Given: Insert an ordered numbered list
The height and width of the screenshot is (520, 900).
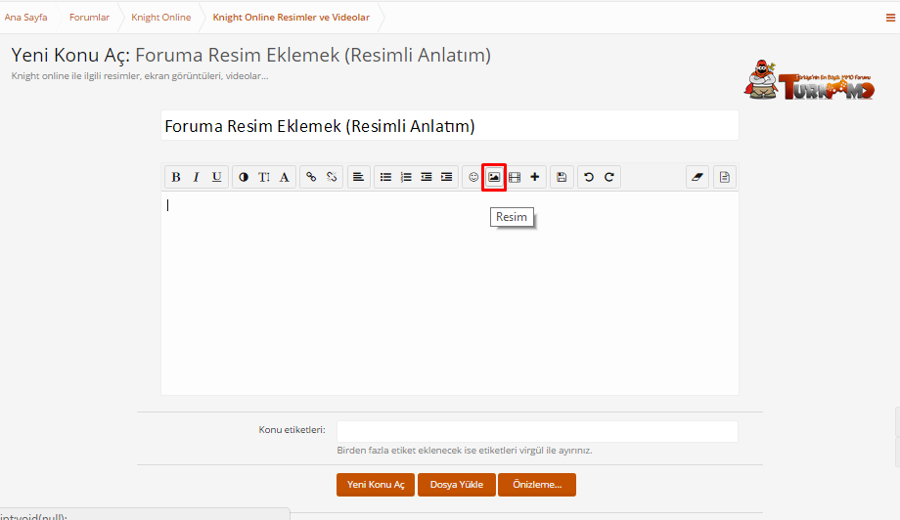Looking at the screenshot, I should (406, 177).
